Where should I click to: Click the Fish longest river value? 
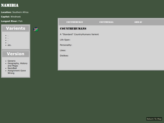(20, 21)
